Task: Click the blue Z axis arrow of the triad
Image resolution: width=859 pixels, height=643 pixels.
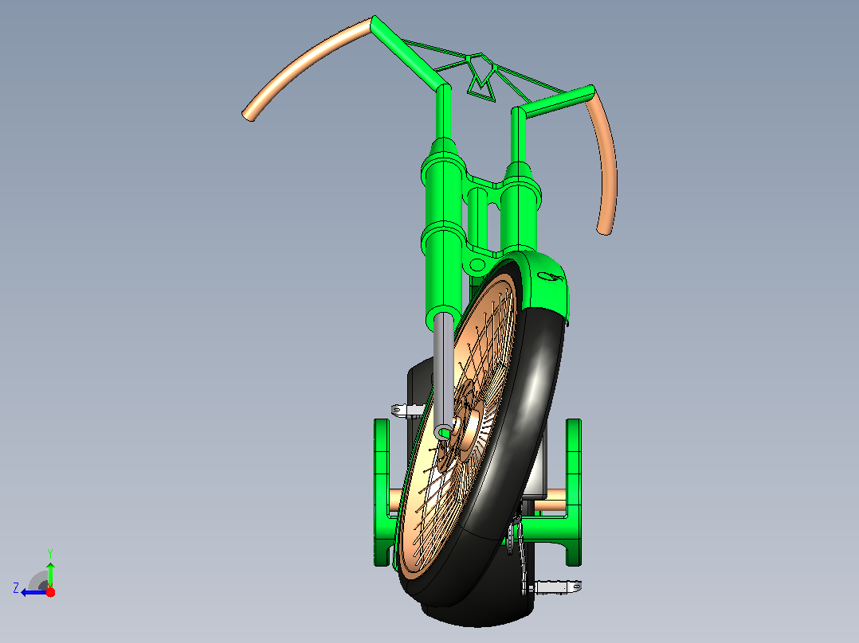Action: [x=32, y=592]
